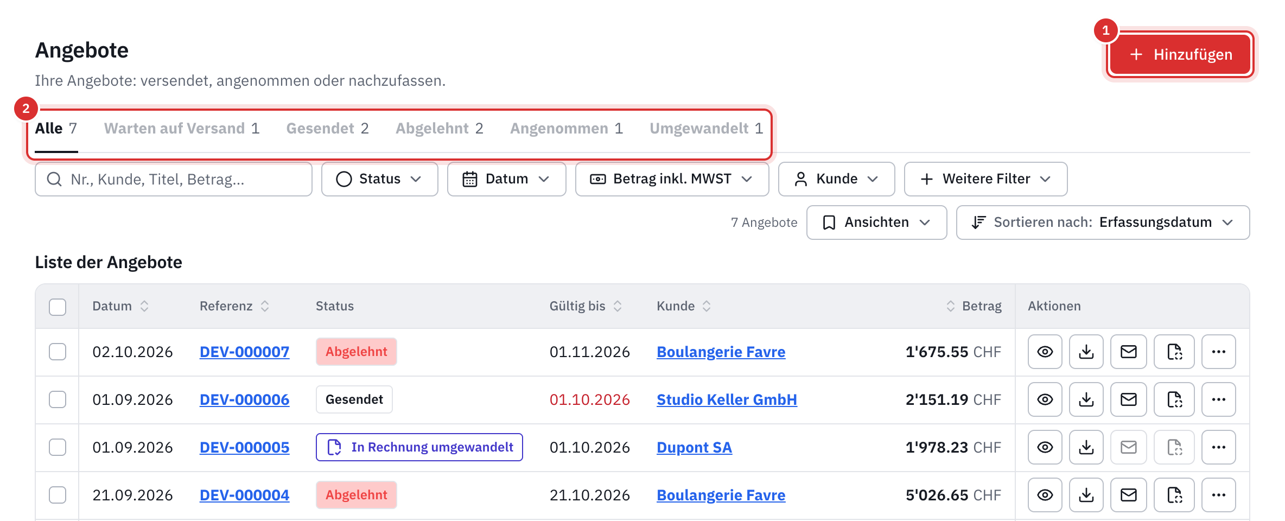The image size is (1285, 521).
Task: Select checkbox for row DEV-000007
Action: coord(58,352)
